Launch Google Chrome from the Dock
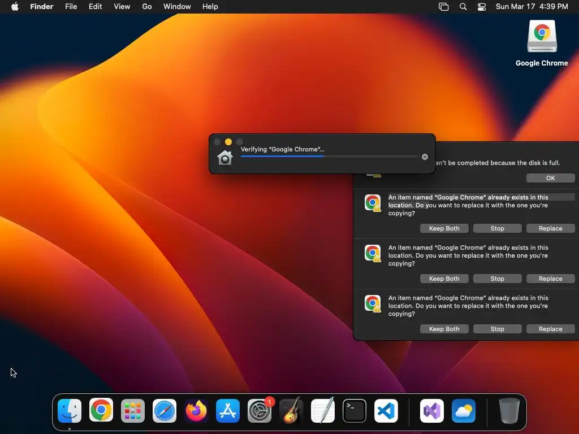The image size is (579, 434). (101, 410)
